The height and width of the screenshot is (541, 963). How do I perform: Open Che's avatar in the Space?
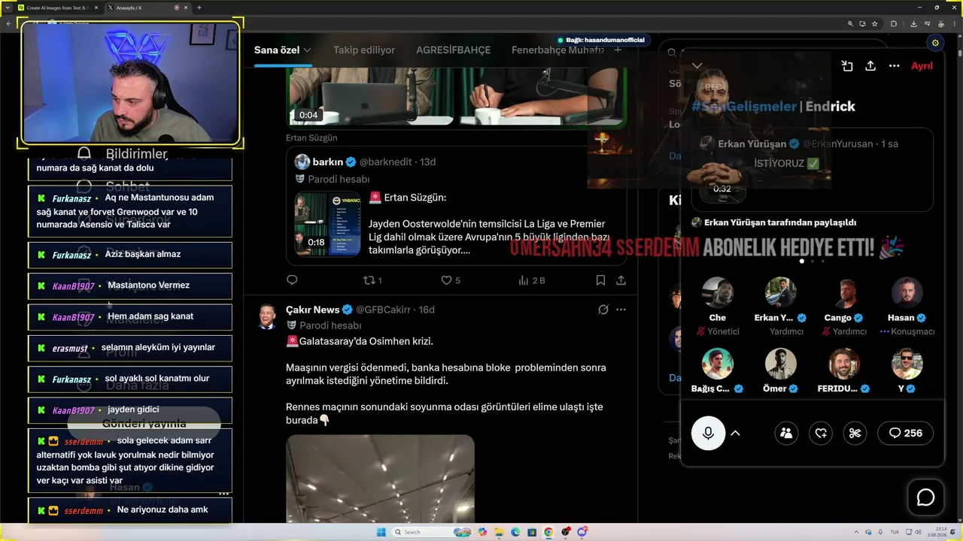point(718,293)
